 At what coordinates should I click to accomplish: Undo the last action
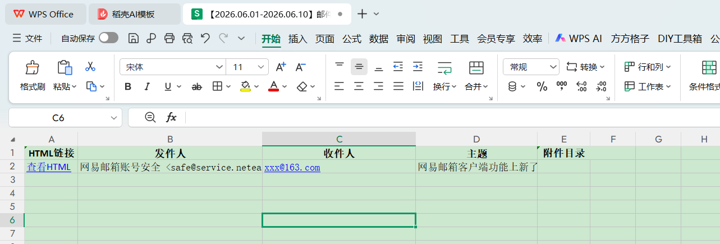pyautogui.click(x=205, y=38)
